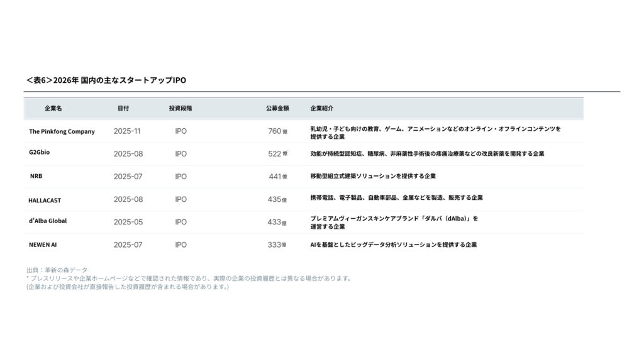Open The Pinkfong Company entry
Viewport: 644px width, 362px height.
62,131
